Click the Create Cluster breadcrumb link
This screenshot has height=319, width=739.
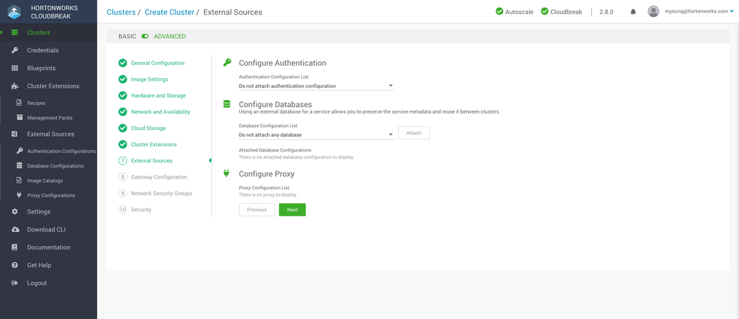169,13
